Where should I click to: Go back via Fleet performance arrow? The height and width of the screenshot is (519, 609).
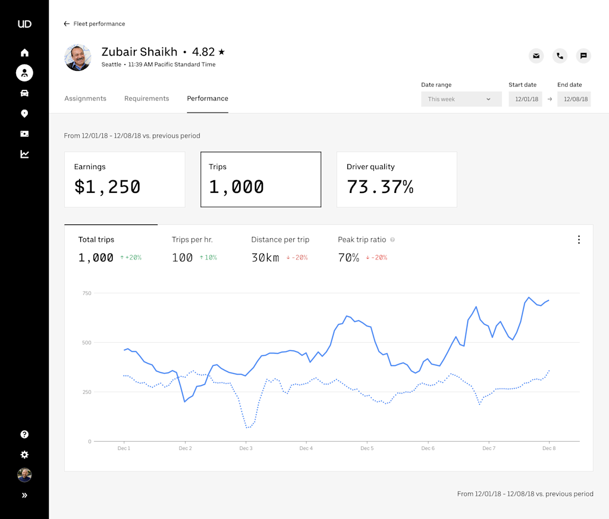coord(66,23)
